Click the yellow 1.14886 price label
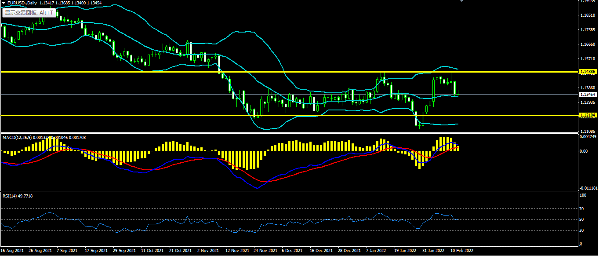 tap(588, 71)
